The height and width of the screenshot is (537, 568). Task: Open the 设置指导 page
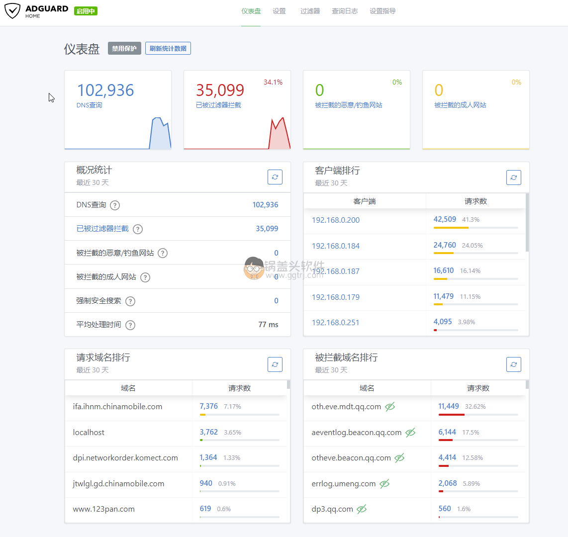click(x=382, y=10)
